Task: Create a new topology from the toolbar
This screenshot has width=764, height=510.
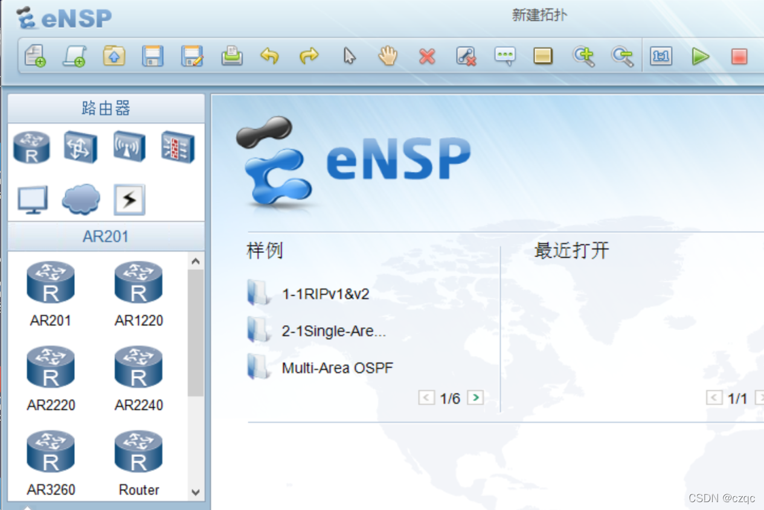Action: (36, 56)
